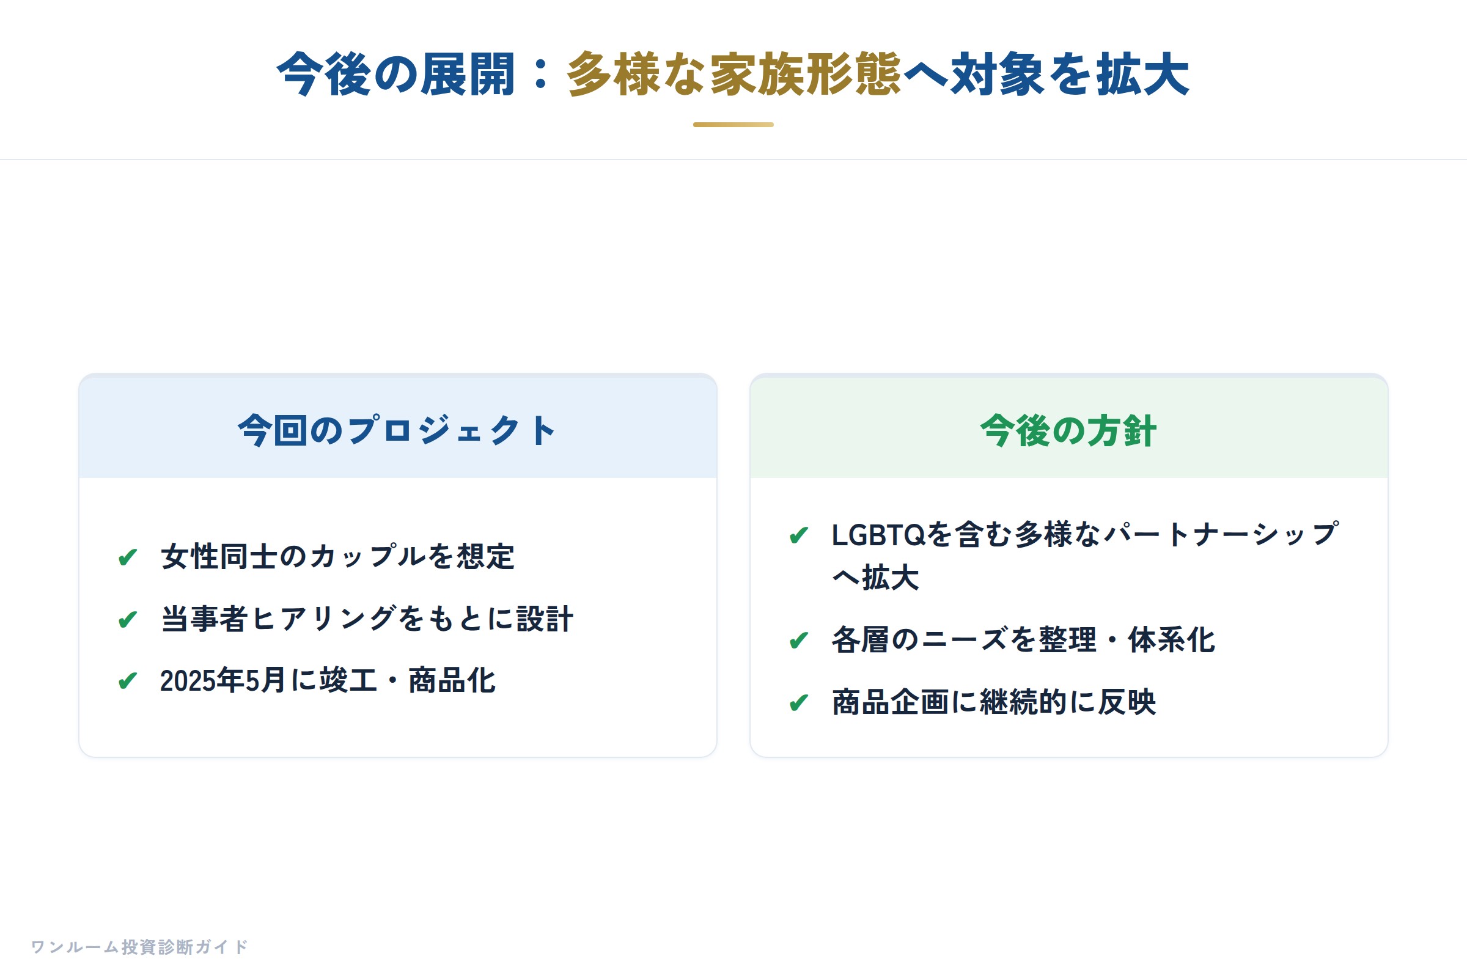Click the gold highlighted text 多様な家族形態
The width and height of the screenshot is (1467, 978).
(x=734, y=75)
